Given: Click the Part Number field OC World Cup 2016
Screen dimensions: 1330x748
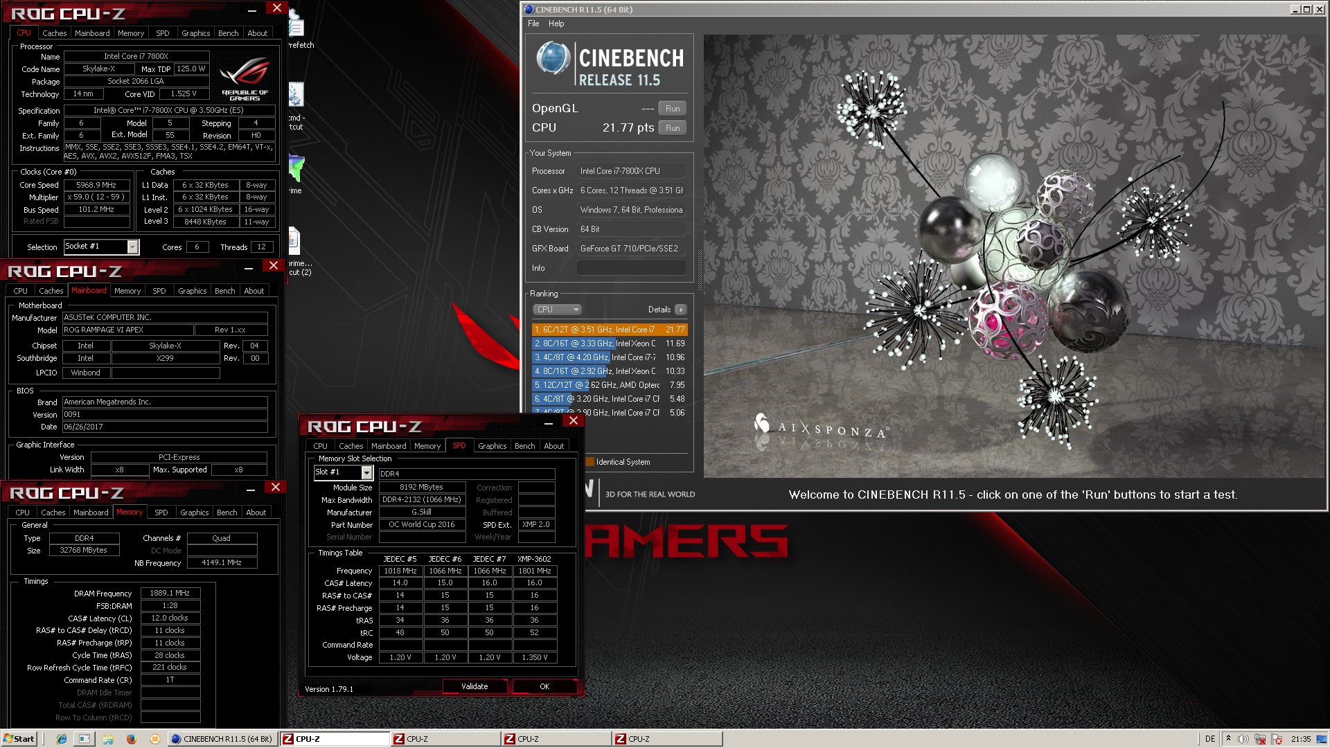Looking at the screenshot, I should [x=422, y=525].
